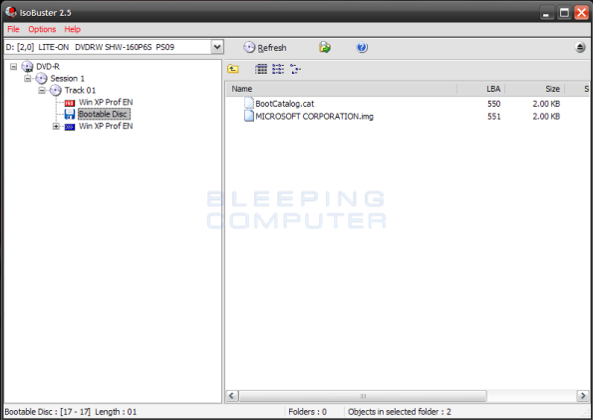The height and width of the screenshot is (420, 593).
Task: Click status text Objects in selected folder : 2
Action: [400, 412]
